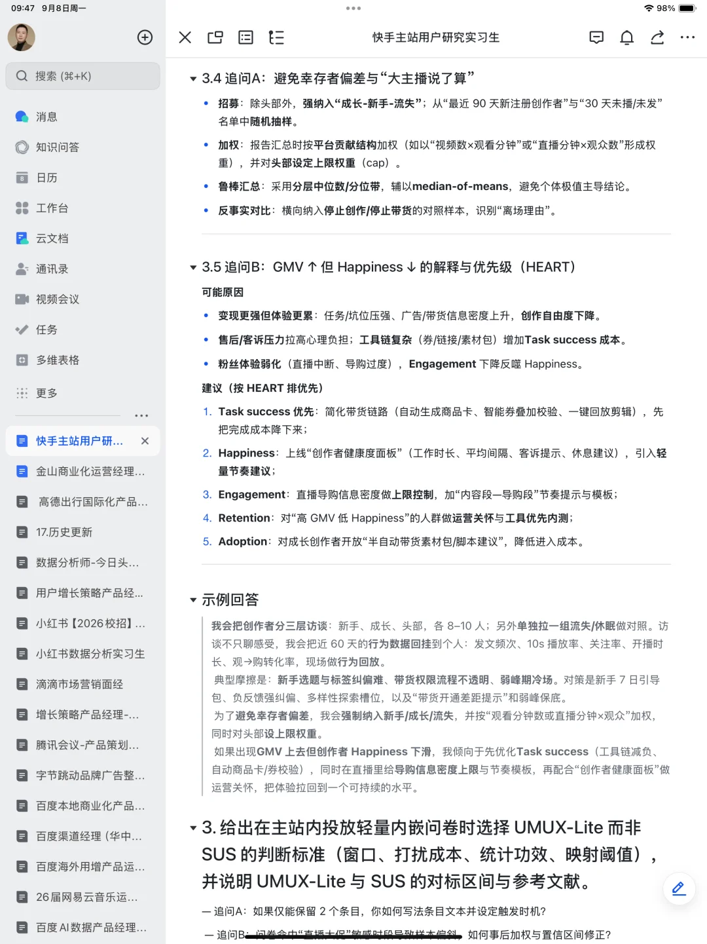Click the magnifier icon in search box
The width and height of the screenshot is (707, 944).
22,76
